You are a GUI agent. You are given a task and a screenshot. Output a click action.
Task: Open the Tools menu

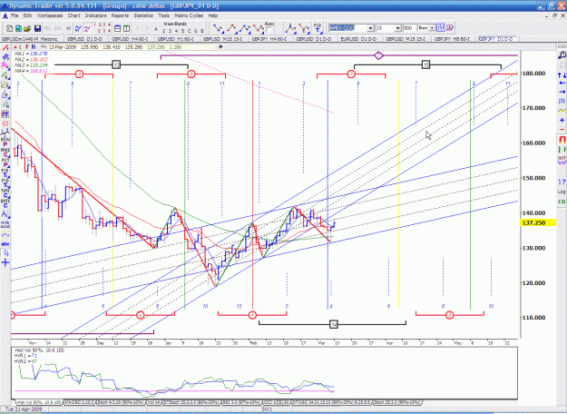[164, 15]
